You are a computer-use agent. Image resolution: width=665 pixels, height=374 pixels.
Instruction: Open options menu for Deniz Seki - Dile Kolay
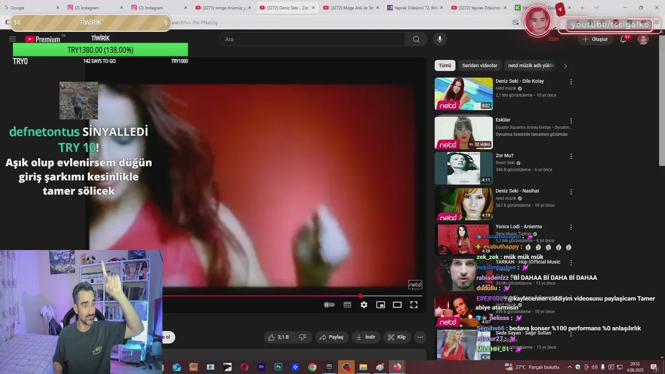point(571,82)
